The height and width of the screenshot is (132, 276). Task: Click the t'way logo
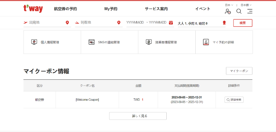point(33,9)
